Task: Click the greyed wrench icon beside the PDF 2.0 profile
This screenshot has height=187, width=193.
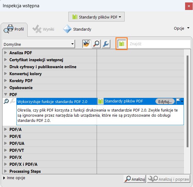Action: tap(13, 101)
